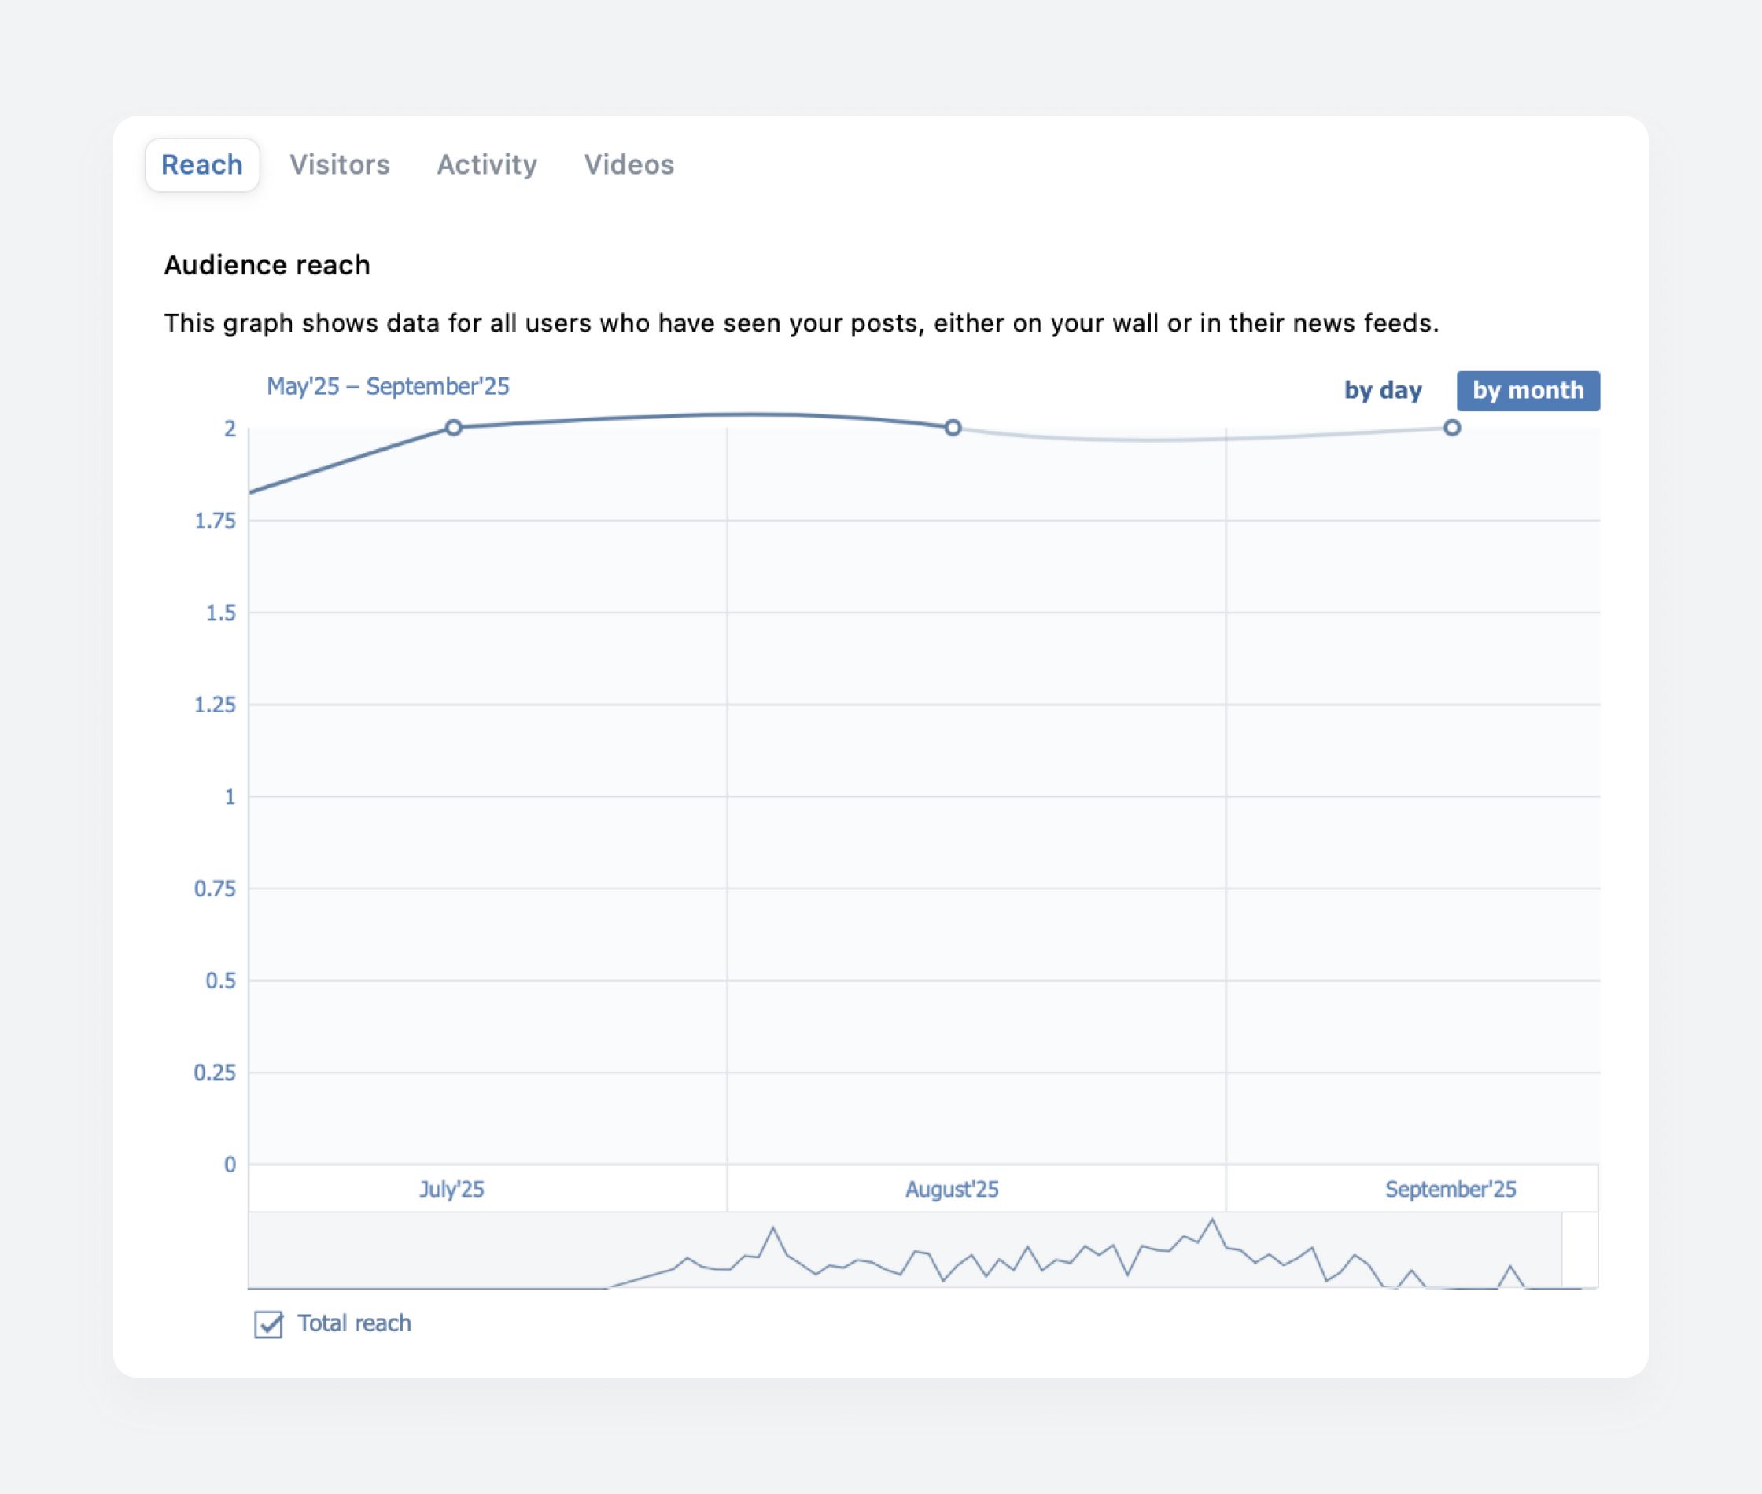1762x1494 pixels.
Task: Click the tallest spike in the minimap
Action: [x=1212, y=1223]
